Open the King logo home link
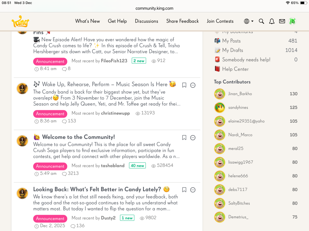 [20, 22]
